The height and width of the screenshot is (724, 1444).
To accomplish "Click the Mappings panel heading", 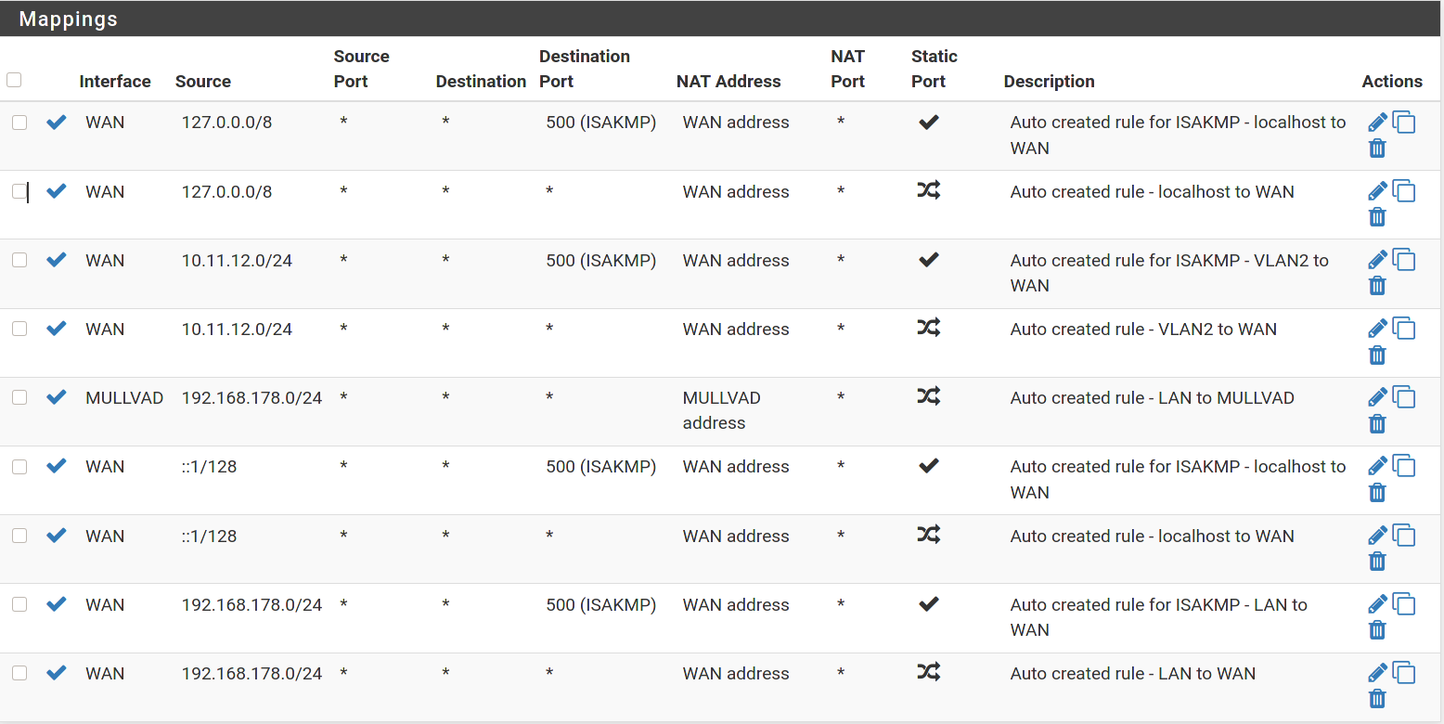I will (69, 19).
